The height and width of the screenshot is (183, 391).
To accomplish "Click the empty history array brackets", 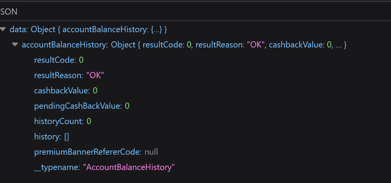I will pyautogui.click(x=67, y=137).
